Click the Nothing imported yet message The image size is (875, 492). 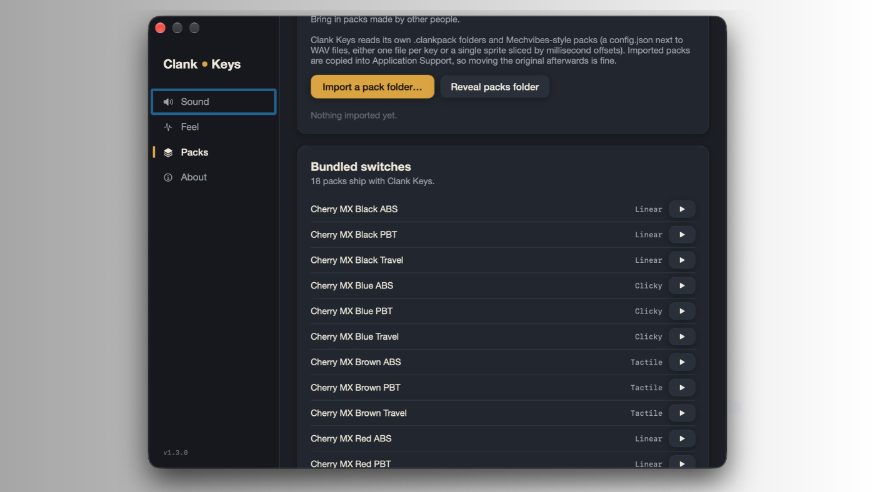pos(354,115)
